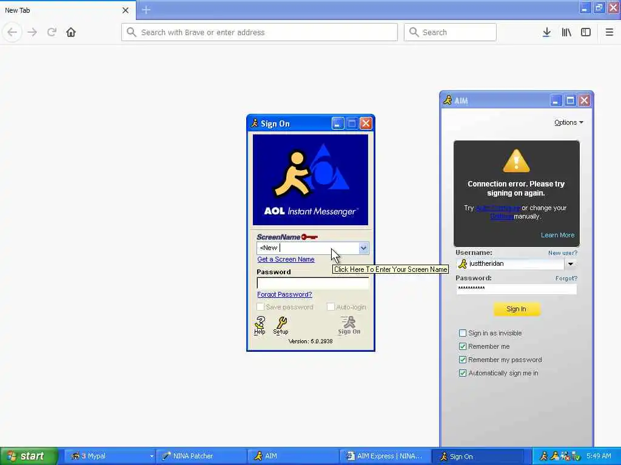Maximize the AIM window
The width and height of the screenshot is (621, 465).
point(570,101)
